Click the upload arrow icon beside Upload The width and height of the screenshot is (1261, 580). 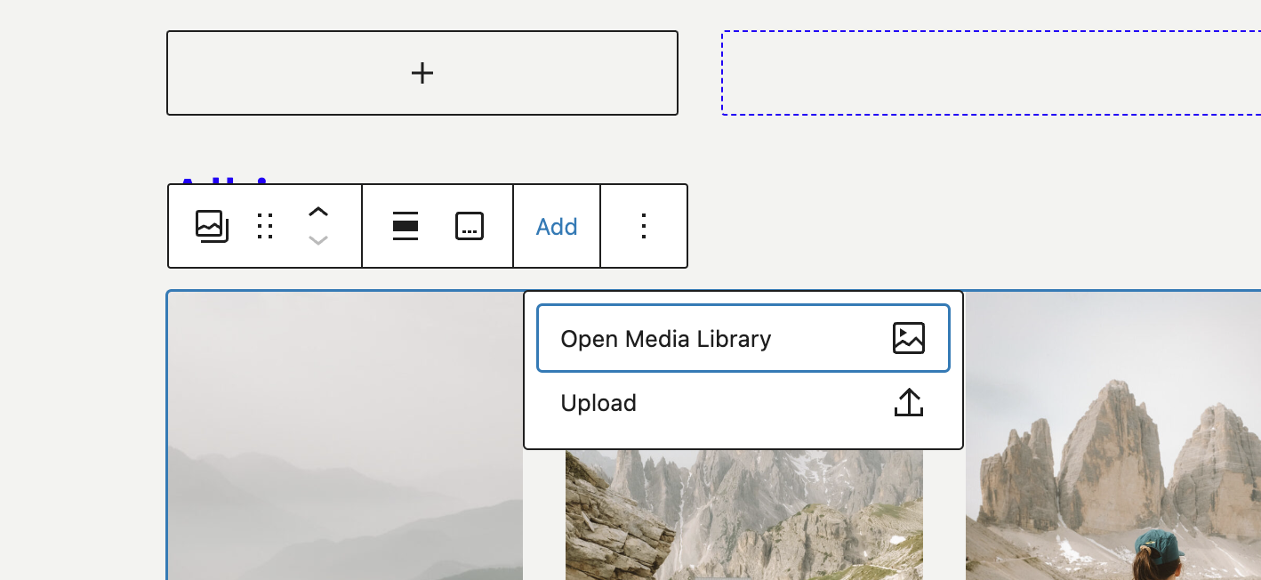coord(908,402)
